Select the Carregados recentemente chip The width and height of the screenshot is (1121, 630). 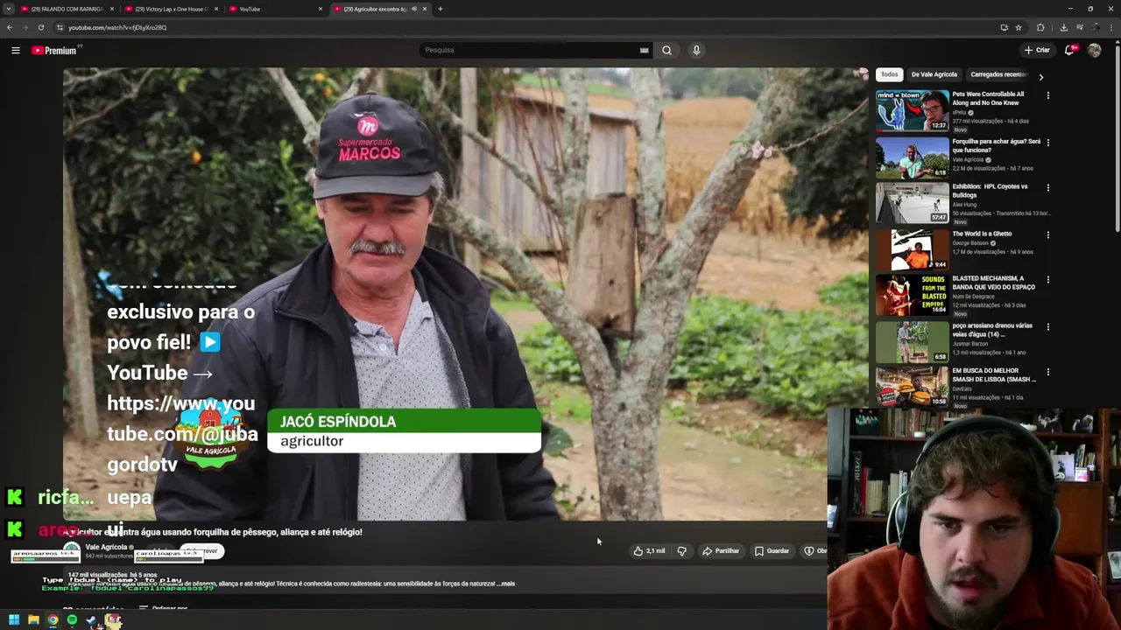(998, 74)
